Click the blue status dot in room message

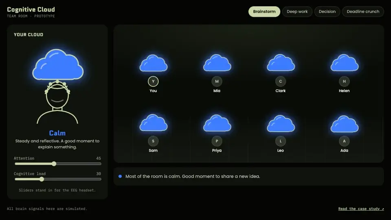pyautogui.click(x=120, y=176)
